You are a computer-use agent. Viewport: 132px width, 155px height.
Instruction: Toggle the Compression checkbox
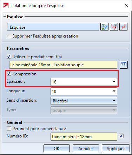pyautogui.click(x=9, y=74)
